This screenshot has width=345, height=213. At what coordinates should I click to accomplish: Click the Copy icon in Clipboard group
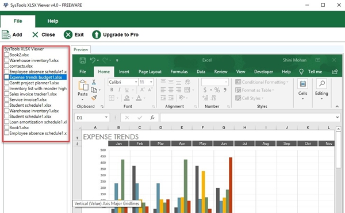tap(94, 90)
